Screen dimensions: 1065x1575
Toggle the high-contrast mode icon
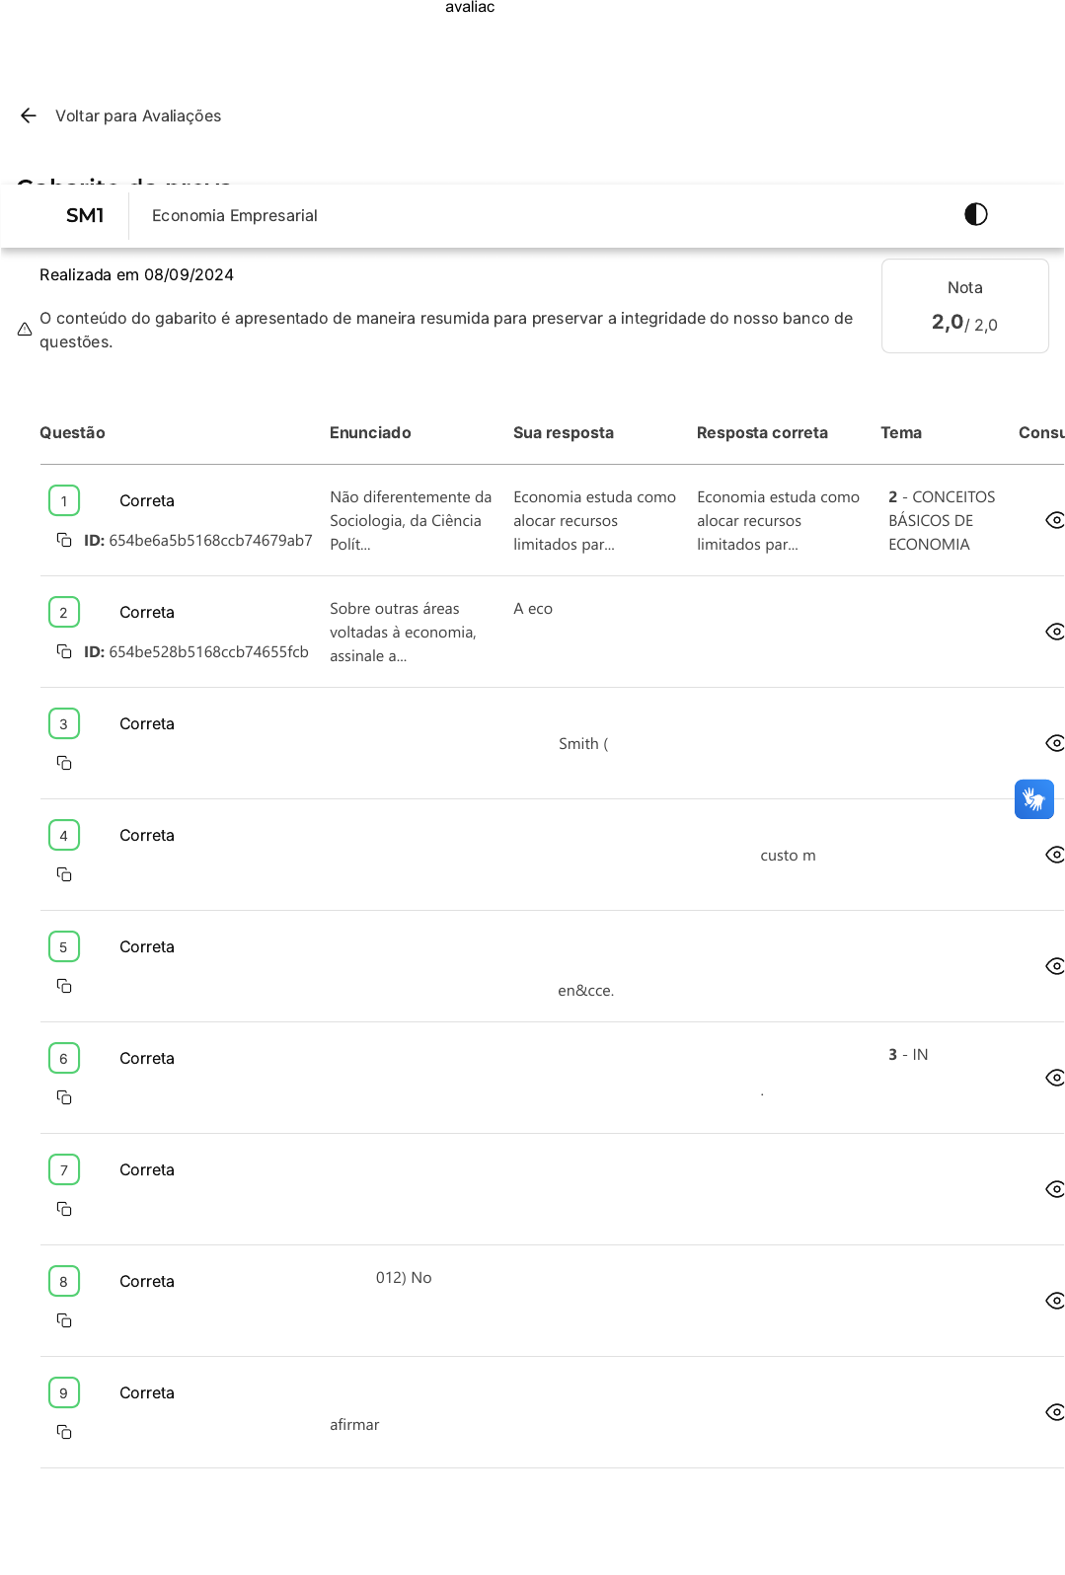point(975,214)
